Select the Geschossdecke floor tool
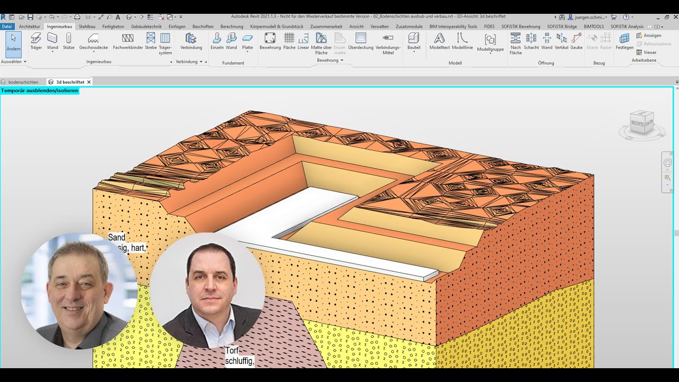The width and height of the screenshot is (679, 382). [93, 41]
